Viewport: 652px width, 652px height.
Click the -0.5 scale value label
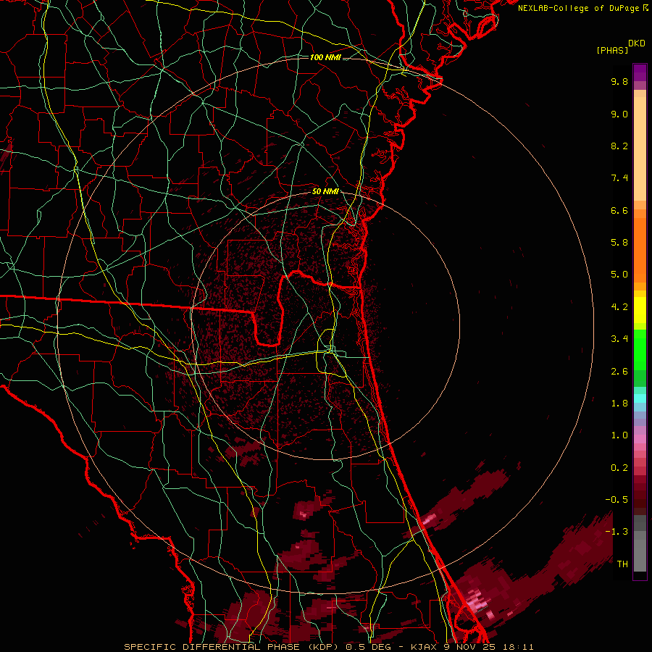click(x=617, y=500)
